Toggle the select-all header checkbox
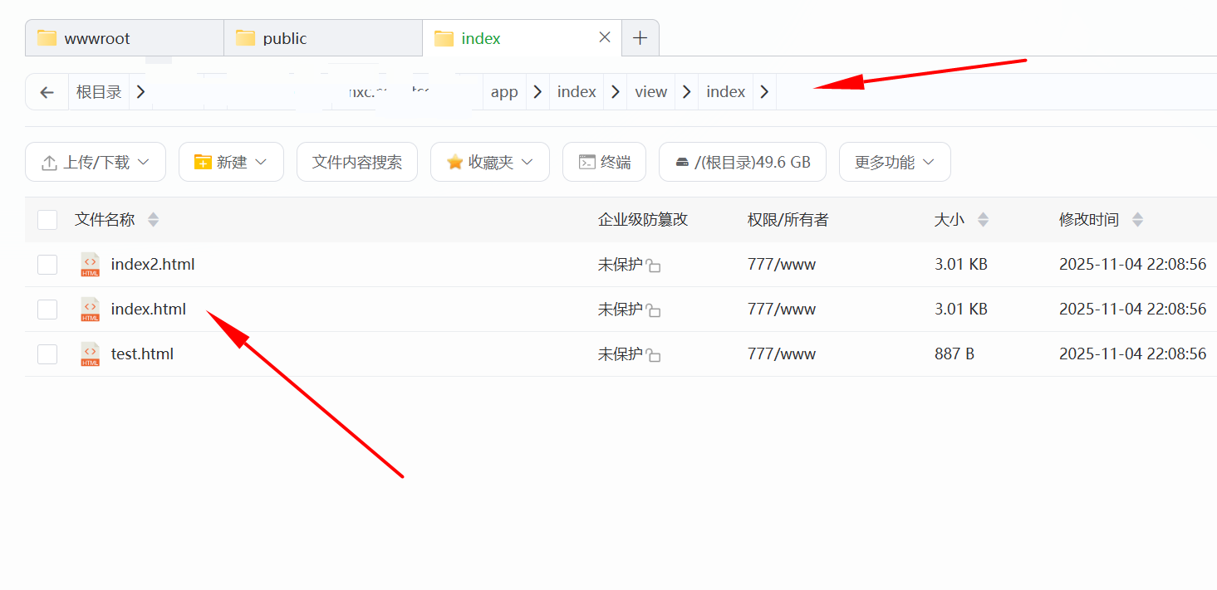The height and width of the screenshot is (590, 1217). click(x=47, y=220)
